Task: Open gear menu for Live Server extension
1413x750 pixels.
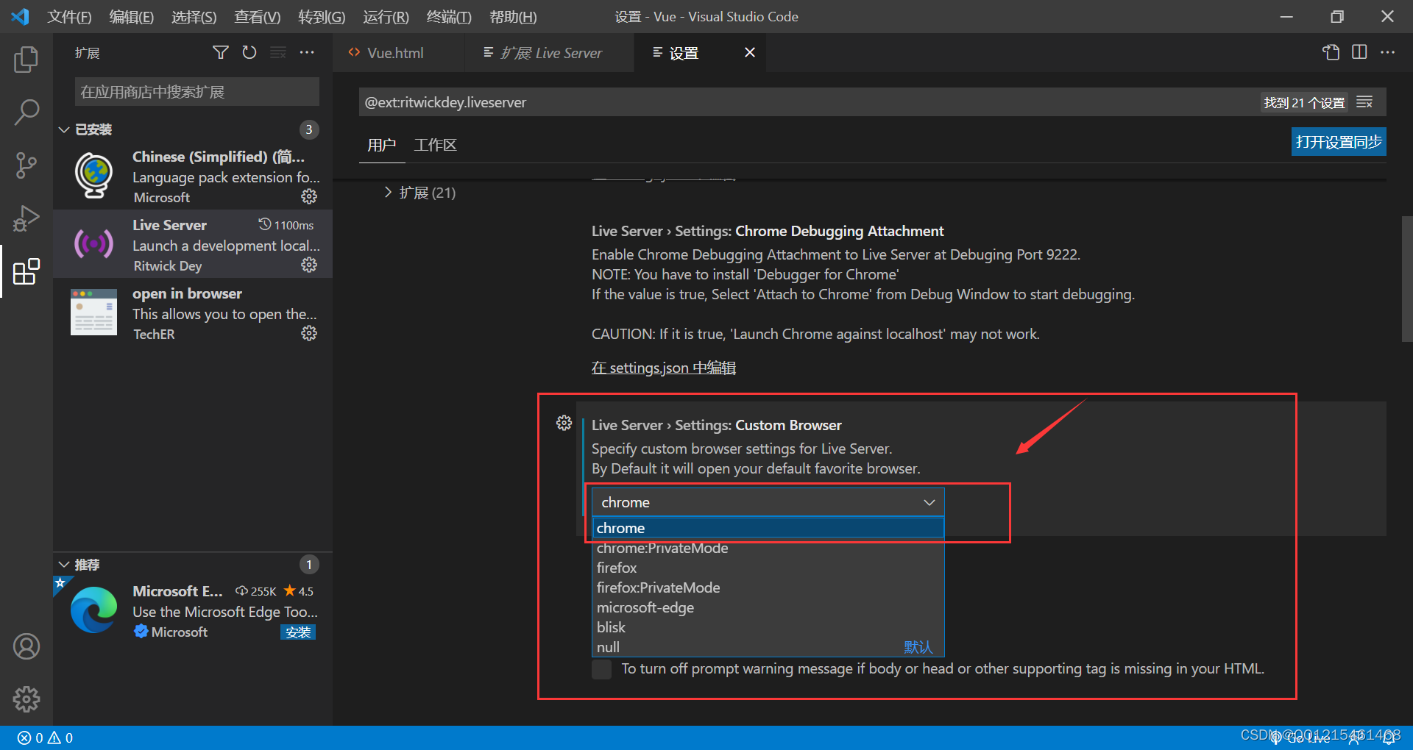Action: point(309,265)
